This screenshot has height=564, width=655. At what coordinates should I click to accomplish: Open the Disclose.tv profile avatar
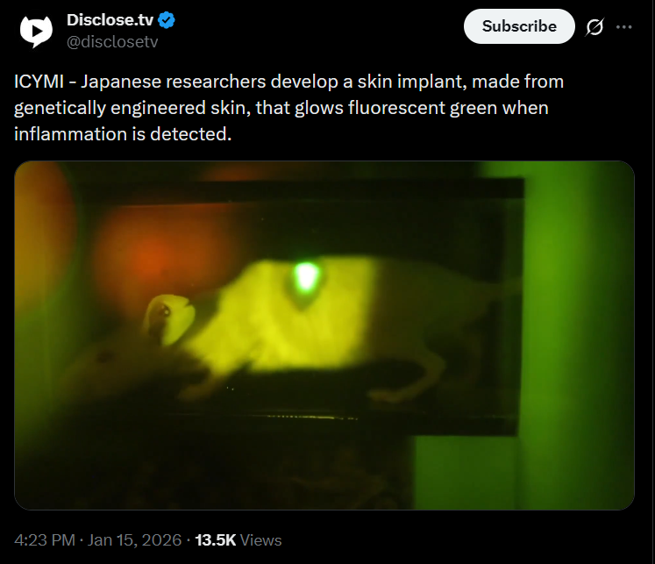tap(36, 31)
